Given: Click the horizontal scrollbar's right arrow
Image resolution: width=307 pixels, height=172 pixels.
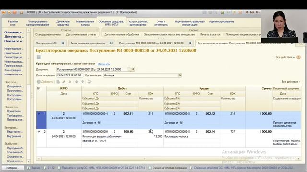Looking at the screenshot, I should coord(298,159).
